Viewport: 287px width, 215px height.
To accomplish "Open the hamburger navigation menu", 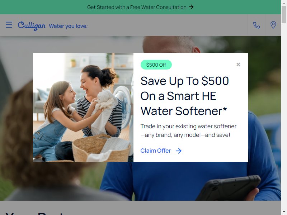I will pyautogui.click(x=9, y=25).
